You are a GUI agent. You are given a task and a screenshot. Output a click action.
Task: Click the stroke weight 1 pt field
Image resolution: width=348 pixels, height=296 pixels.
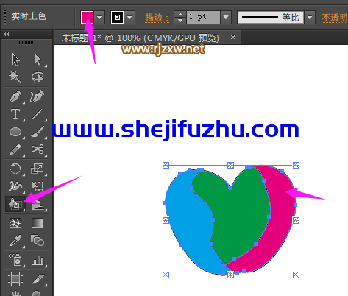pyautogui.click(x=203, y=18)
